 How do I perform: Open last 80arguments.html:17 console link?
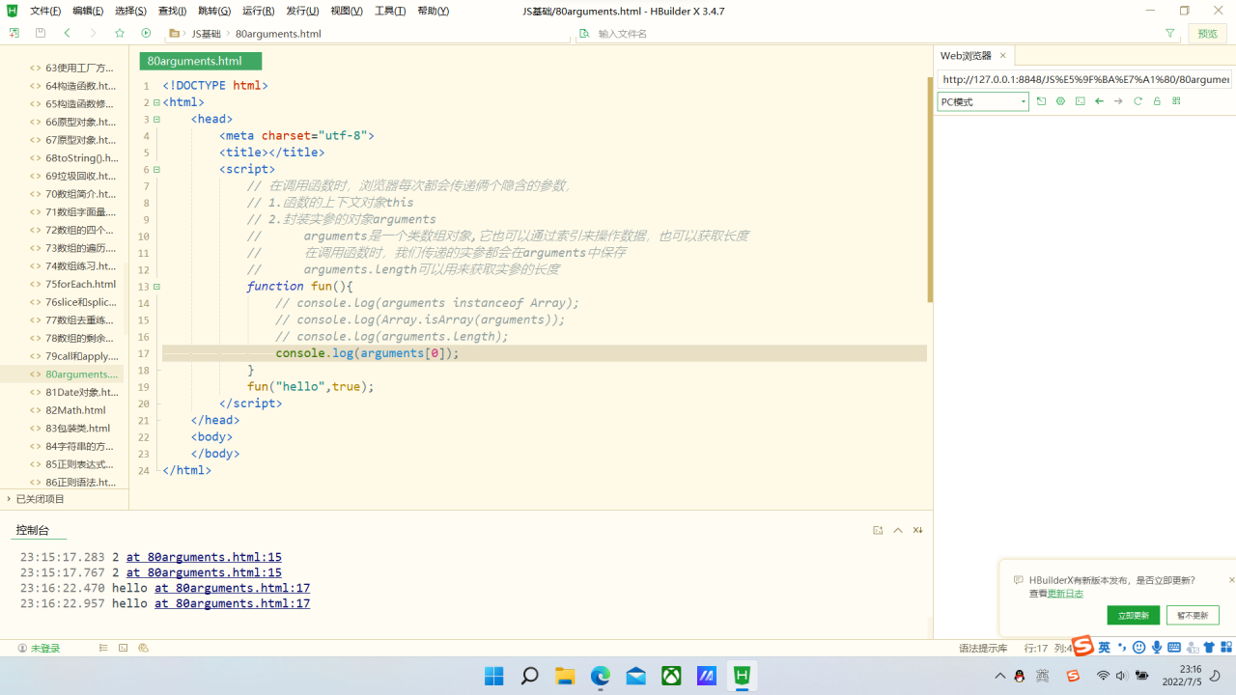[x=232, y=603]
